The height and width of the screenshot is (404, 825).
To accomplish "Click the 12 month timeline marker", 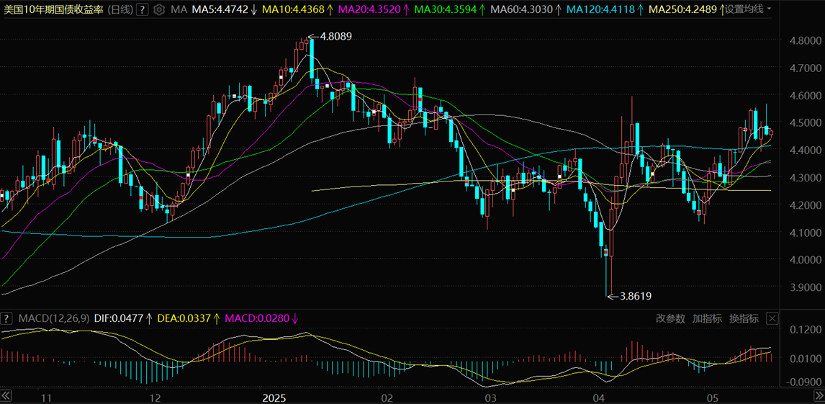I will [x=155, y=398].
